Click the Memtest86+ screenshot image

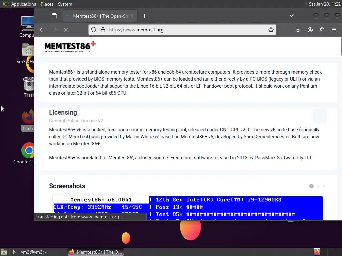click(x=188, y=208)
